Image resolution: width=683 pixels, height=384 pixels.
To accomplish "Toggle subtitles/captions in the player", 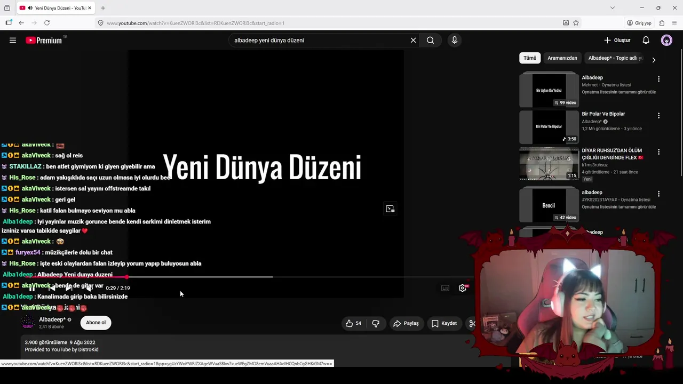I will tap(446, 288).
